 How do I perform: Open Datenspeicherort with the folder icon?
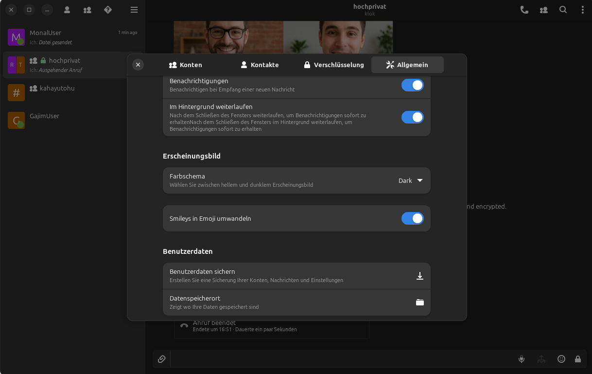(x=420, y=302)
